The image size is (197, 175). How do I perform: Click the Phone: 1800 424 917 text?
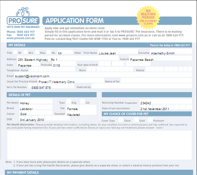(21, 32)
